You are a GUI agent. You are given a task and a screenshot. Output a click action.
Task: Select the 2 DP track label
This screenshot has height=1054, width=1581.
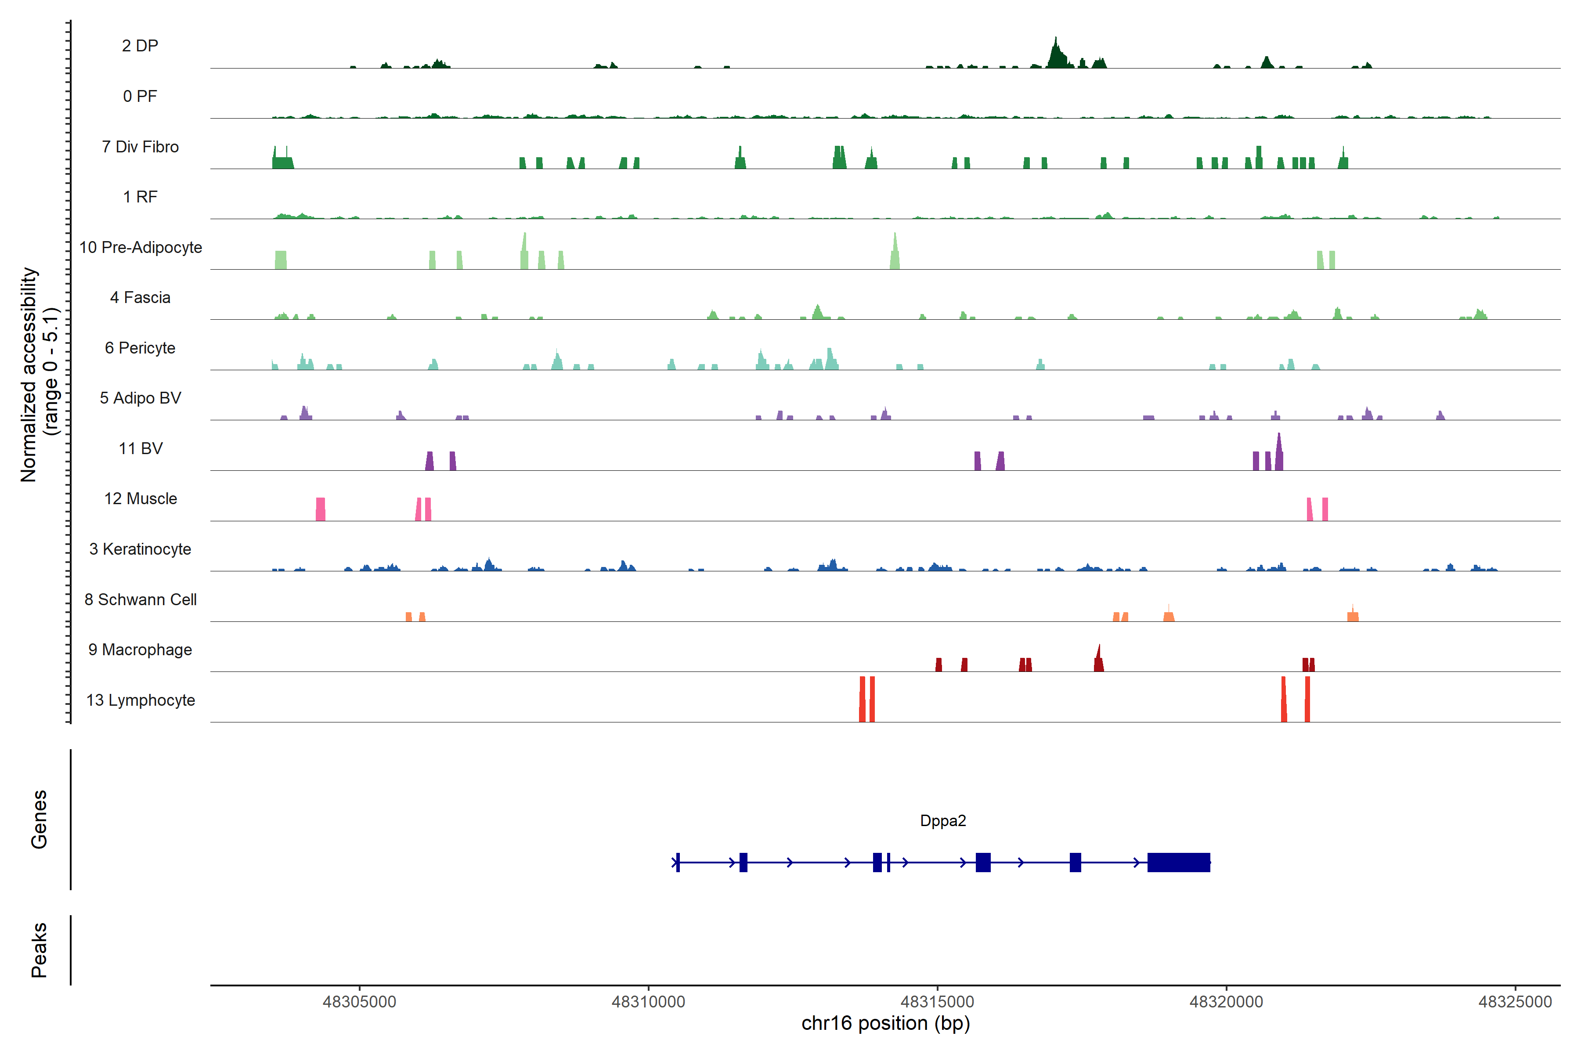pyautogui.click(x=140, y=46)
